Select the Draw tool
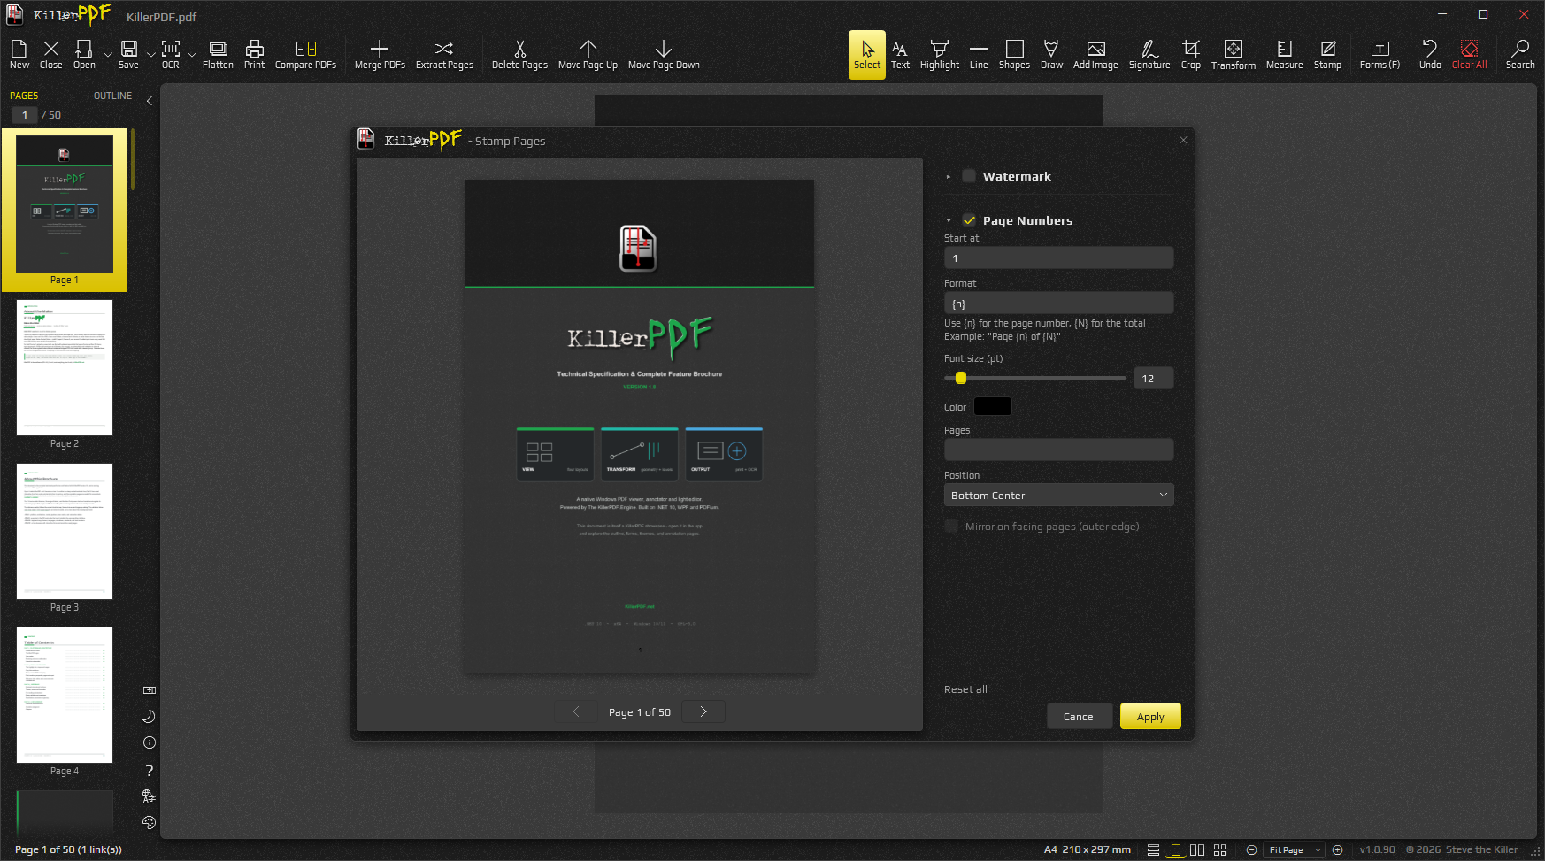Viewport: 1545px width, 861px height. (1051, 54)
